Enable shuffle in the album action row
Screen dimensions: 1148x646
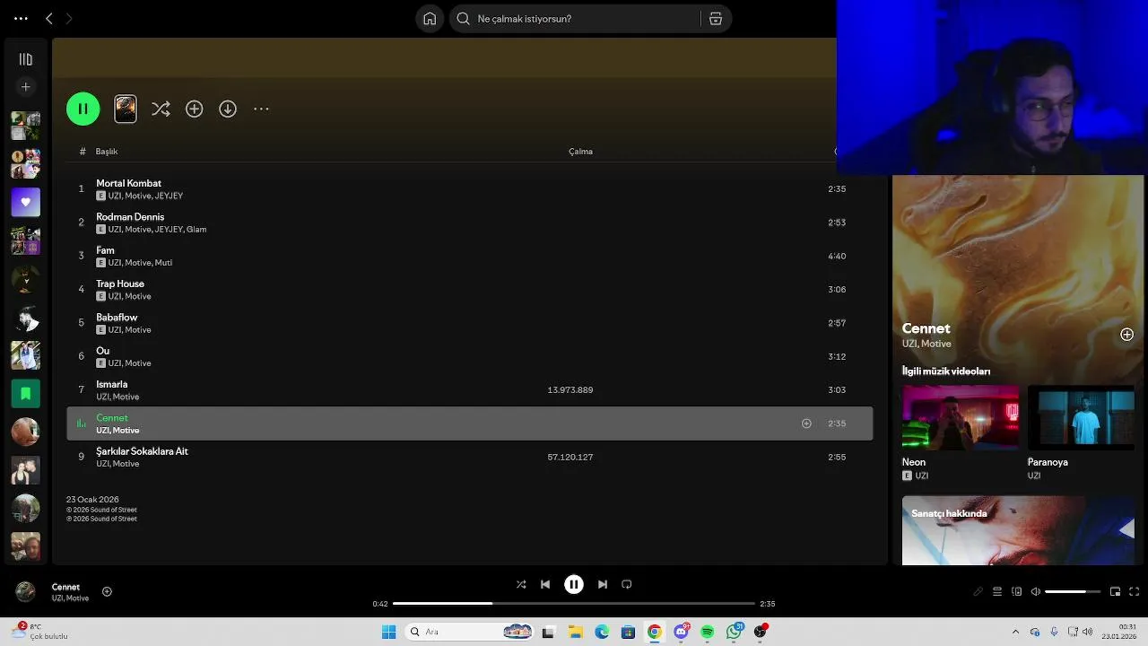pos(161,109)
